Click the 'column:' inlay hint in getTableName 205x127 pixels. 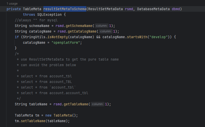(x=98, y=104)
